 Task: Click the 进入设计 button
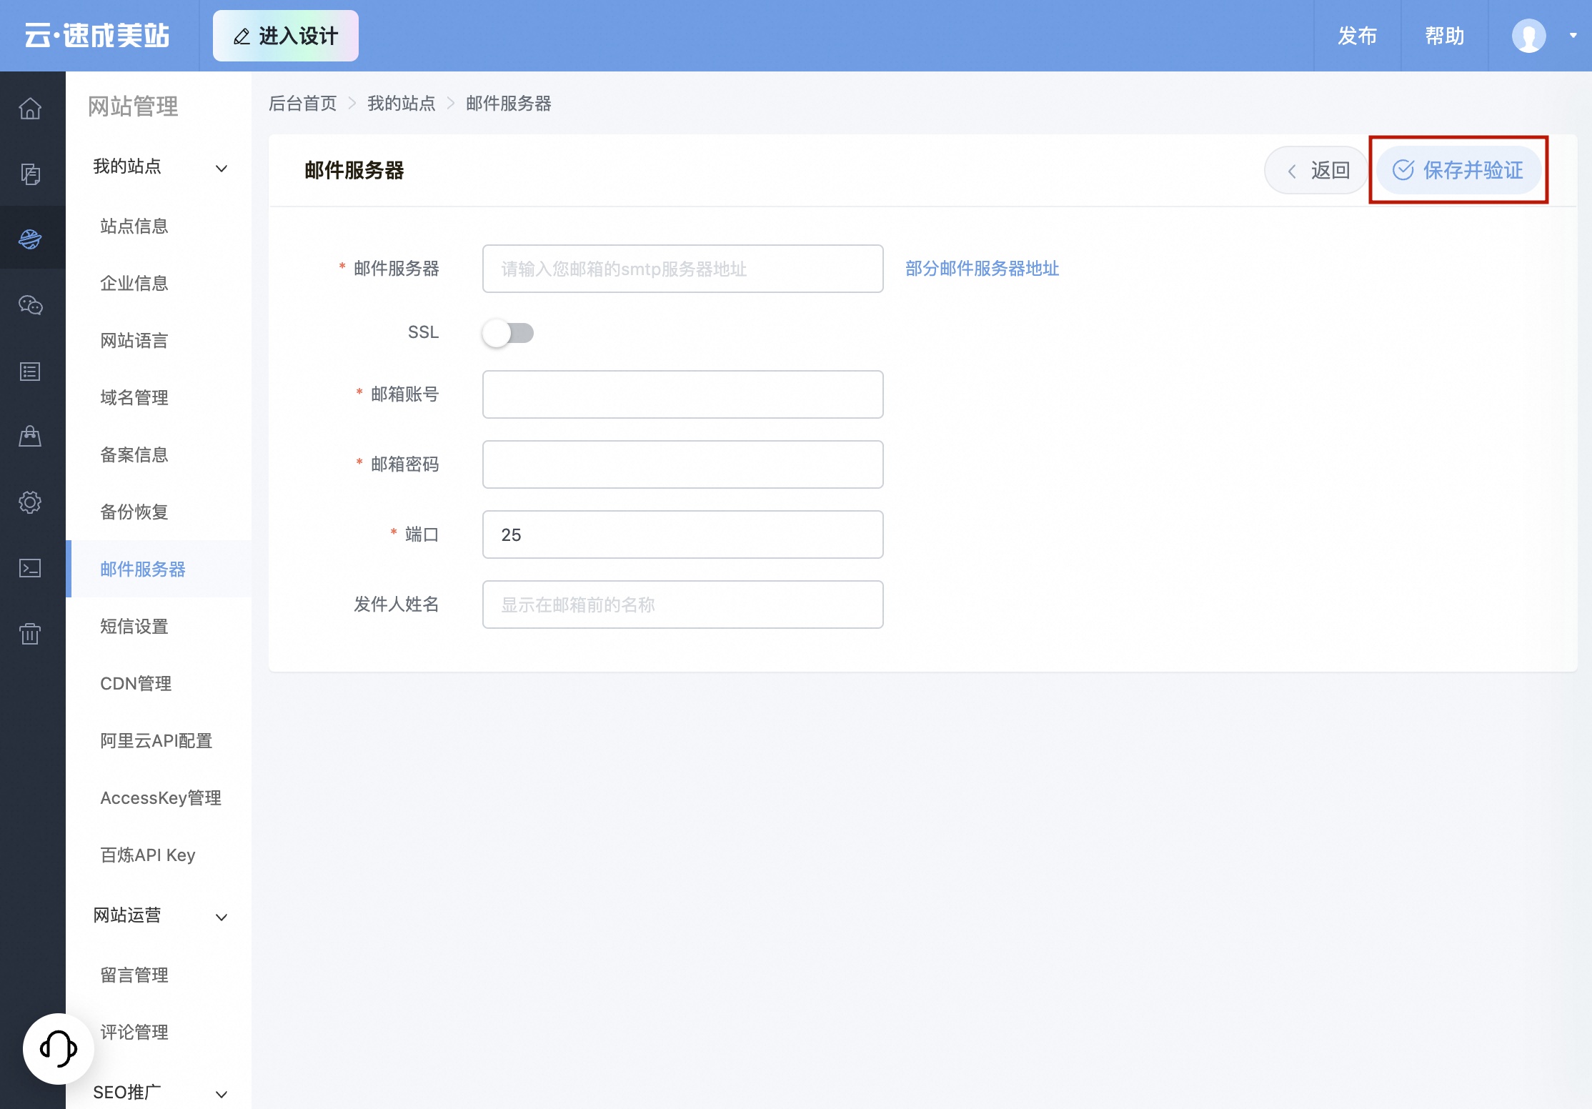[286, 36]
